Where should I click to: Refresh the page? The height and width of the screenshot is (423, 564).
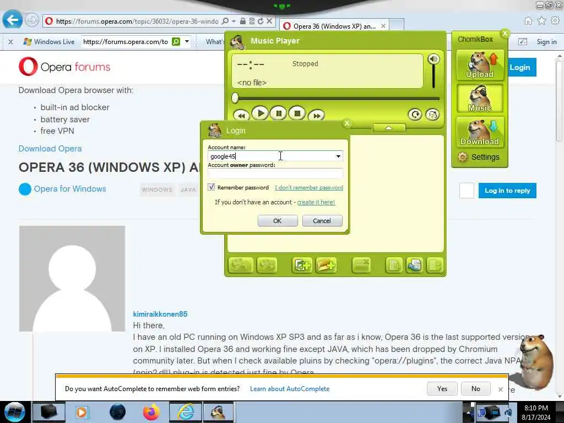tap(261, 21)
